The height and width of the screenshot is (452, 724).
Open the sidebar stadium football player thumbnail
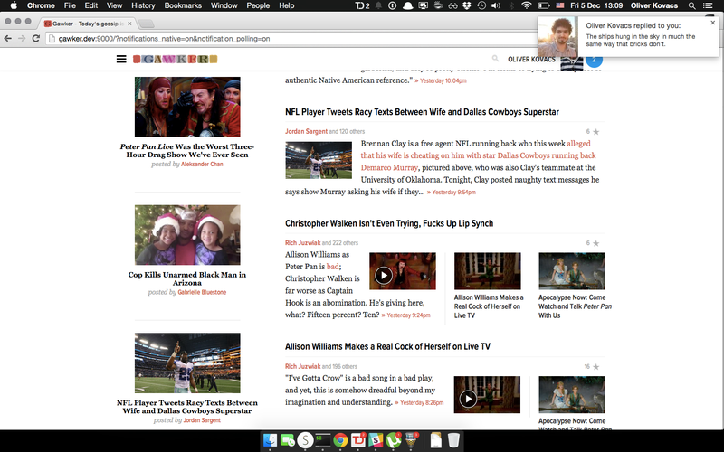pyautogui.click(x=187, y=363)
